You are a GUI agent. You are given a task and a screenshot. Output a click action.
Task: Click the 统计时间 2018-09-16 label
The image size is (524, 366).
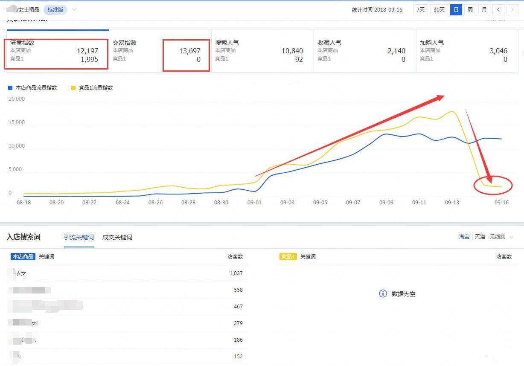377,10
